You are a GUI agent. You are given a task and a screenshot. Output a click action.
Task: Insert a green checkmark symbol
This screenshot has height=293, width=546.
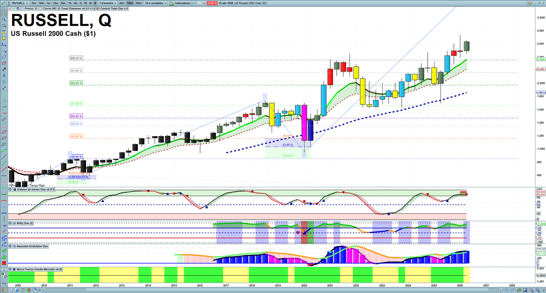[x=4, y=251]
